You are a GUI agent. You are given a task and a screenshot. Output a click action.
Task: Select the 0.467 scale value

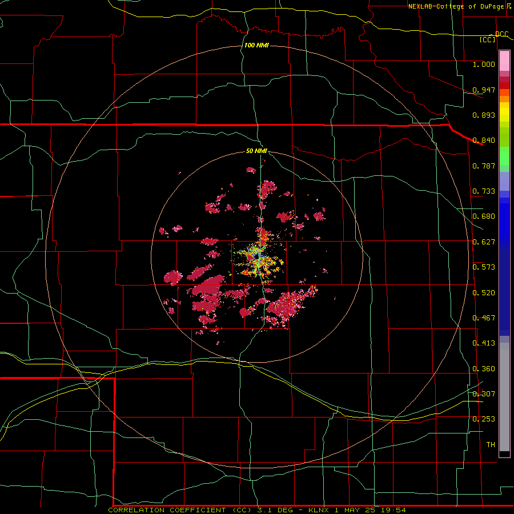[x=484, y=318]
